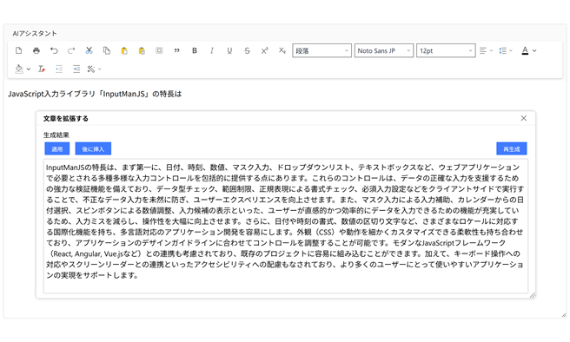Insert a blockquote with the quote icon
570x342 pixels.
pyautogui.click(x=177, y=51)
